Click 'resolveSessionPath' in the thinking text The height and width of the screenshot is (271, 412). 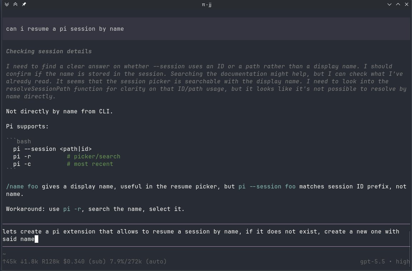click(38, 89)
